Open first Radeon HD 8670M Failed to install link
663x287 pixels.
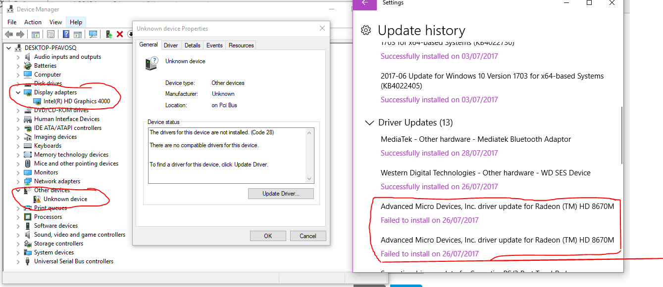[x=430, y=220]
